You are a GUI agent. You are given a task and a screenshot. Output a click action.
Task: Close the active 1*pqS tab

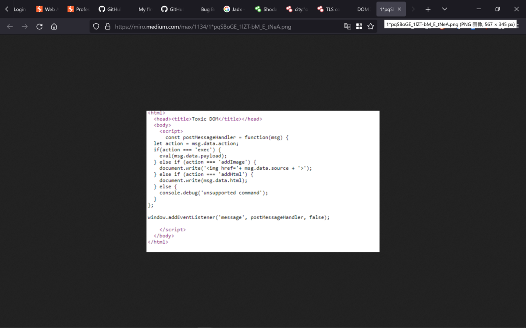399,9
